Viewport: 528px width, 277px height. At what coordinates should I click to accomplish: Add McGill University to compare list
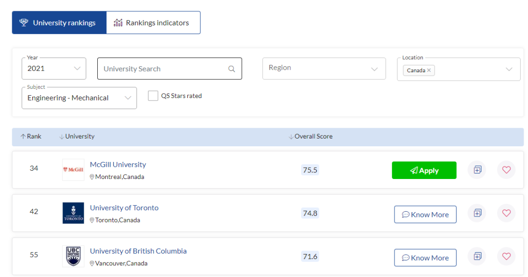tap(477, 170)
